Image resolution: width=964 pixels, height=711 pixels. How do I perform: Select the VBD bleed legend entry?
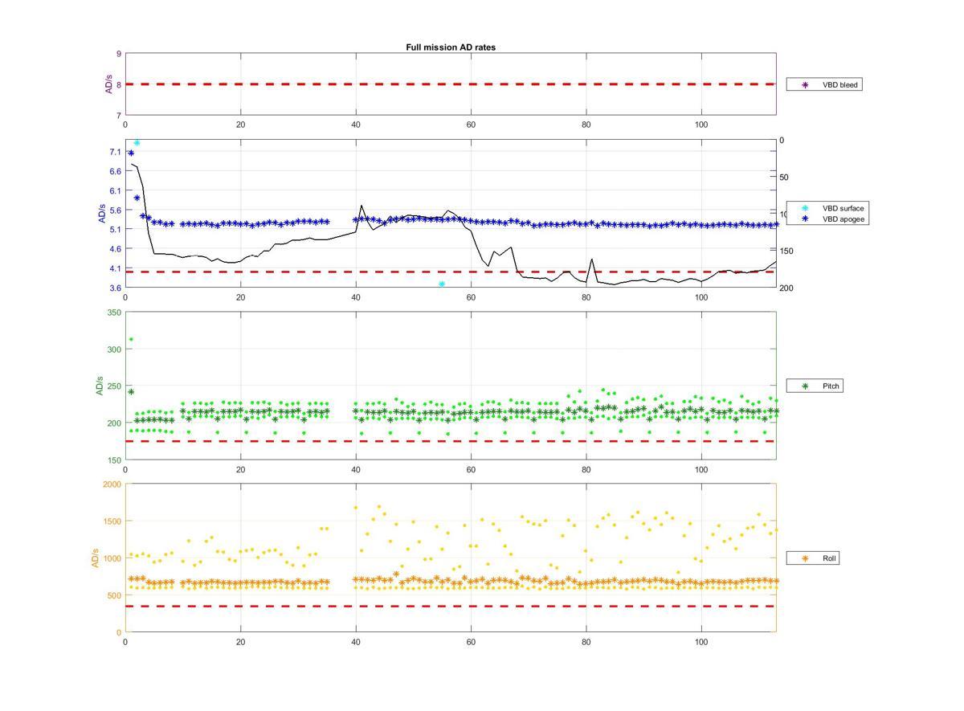pos(824,84)
